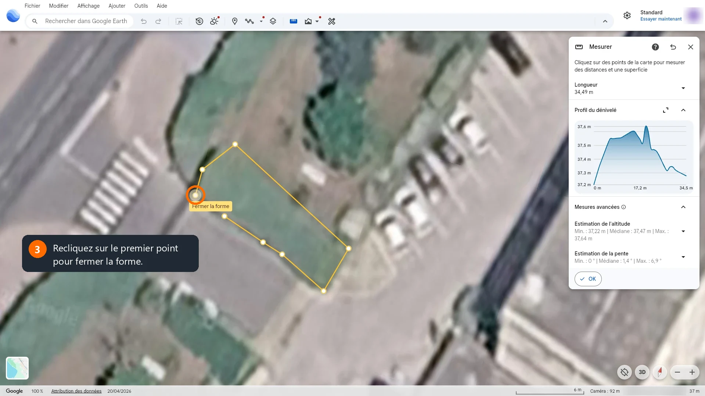Viewport: 705px width, 396px height.
Task: Undo last point in Mesurer panel
Action: click(x=673, y=47)
